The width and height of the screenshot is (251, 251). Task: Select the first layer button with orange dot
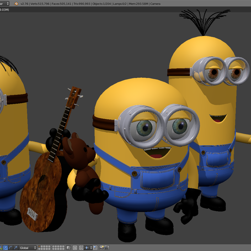point(39,247)
